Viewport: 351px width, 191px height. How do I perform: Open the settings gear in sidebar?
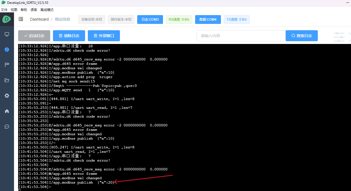pos(7,96)
